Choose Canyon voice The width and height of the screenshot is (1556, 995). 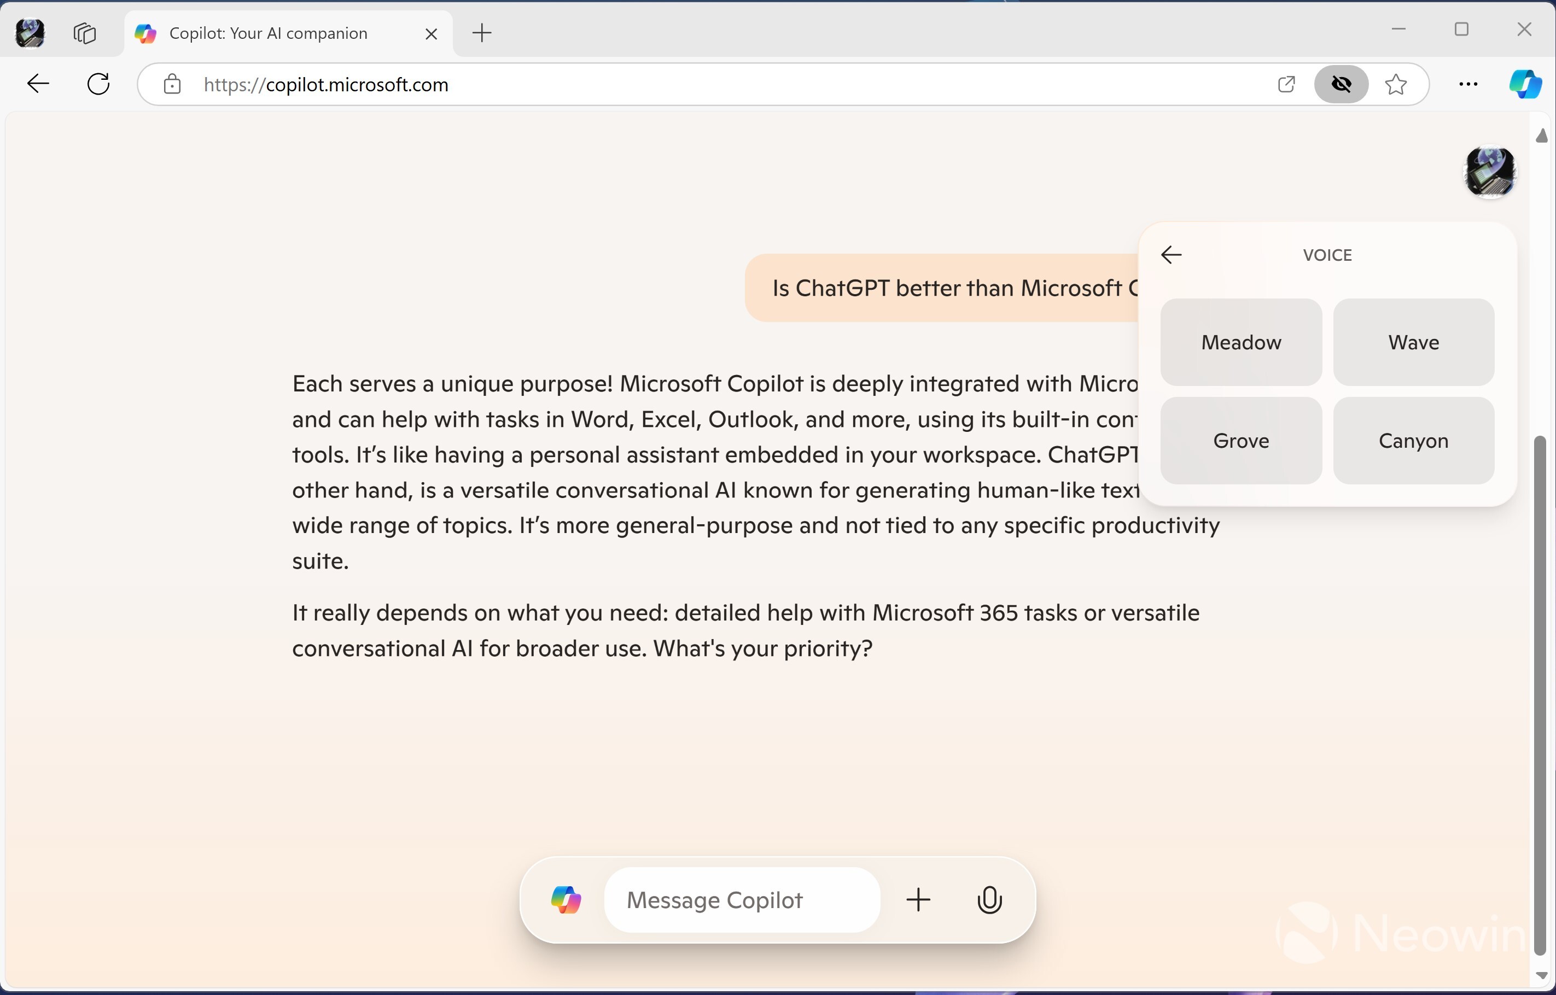click(1414, 441)
